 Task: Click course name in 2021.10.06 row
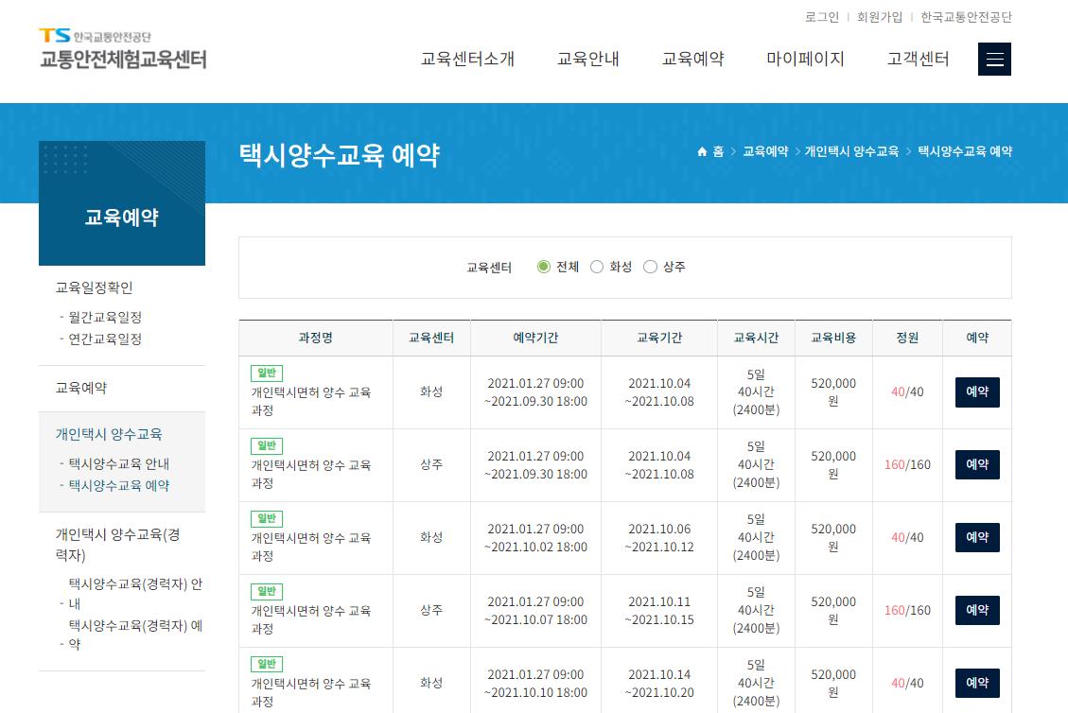click(310, 547)
